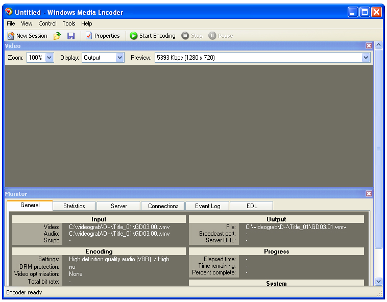This screenshot has width=387, height=302.
Task: Click the Input section header
Action: tap(99, 219)
